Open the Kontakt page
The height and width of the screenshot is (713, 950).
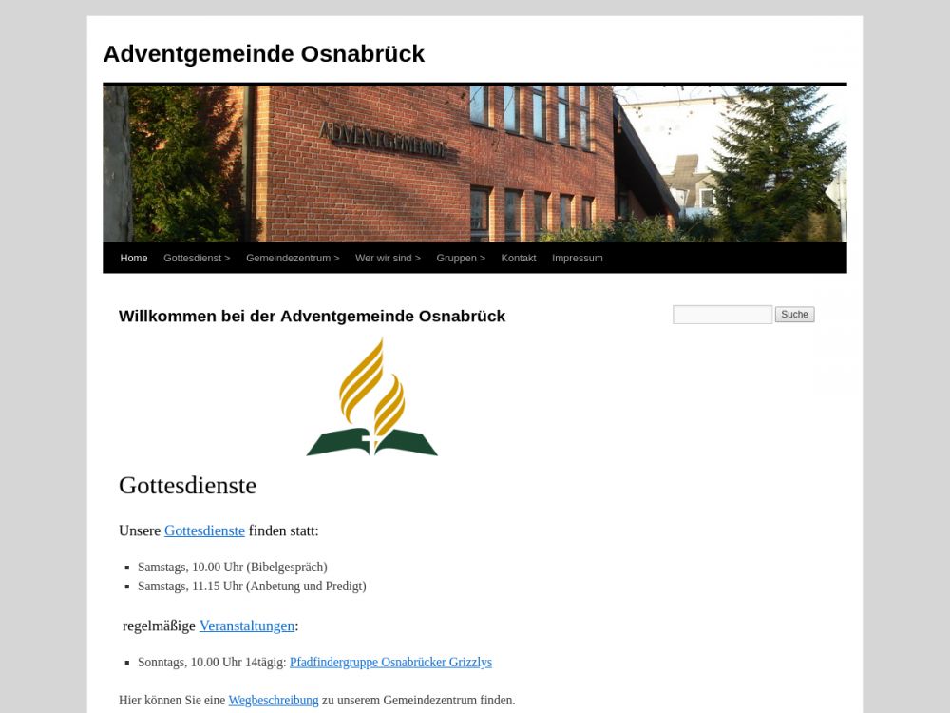(x=519, y=258)
